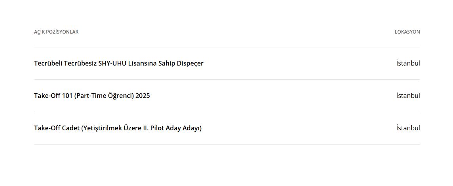The height and width of the screenshot is (186, 453).
Task: Open the Take-Off Cadet pilot candidate posting
Action: (118, 128)
